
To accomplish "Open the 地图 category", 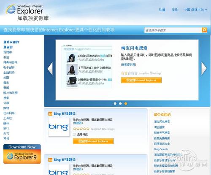I will tap(6, 78).
